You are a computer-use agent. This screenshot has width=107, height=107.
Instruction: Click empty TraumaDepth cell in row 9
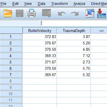click(x=74, y=87)
